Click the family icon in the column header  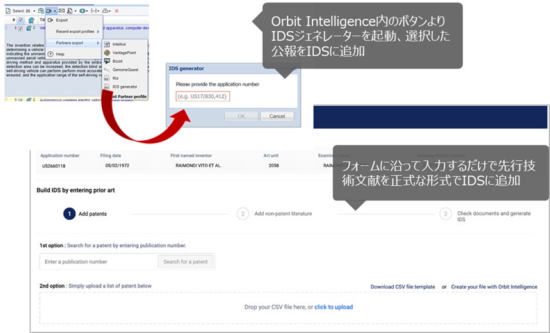click(31, 20)
